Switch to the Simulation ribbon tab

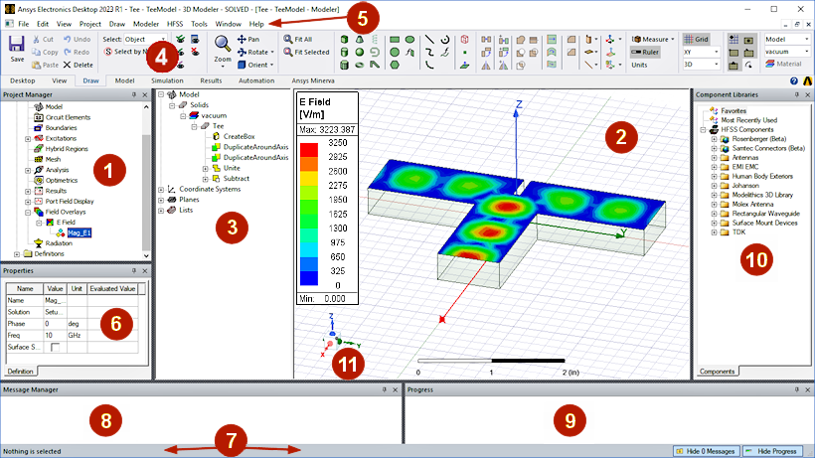167,81
